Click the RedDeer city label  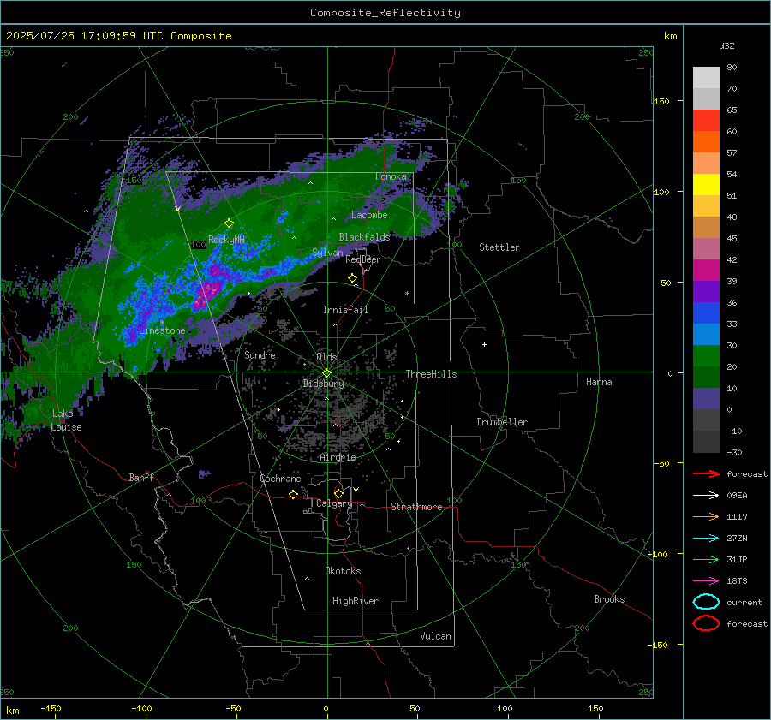[363, 259]
